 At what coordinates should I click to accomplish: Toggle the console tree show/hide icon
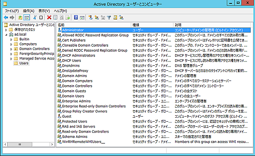coord(27,17)
